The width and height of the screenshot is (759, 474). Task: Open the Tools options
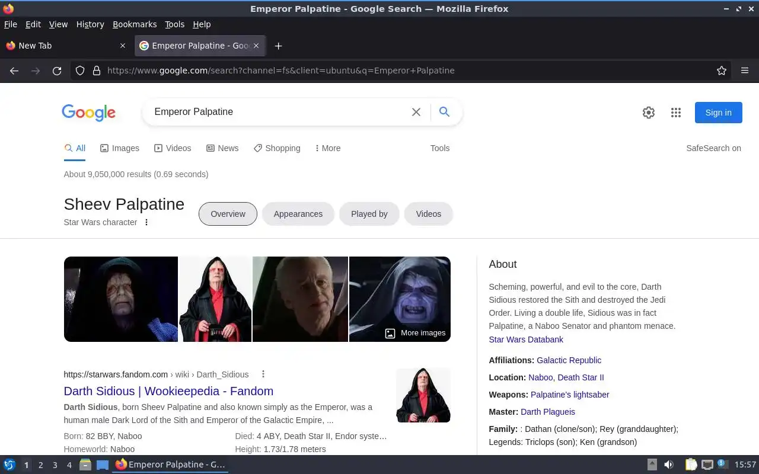440,148
